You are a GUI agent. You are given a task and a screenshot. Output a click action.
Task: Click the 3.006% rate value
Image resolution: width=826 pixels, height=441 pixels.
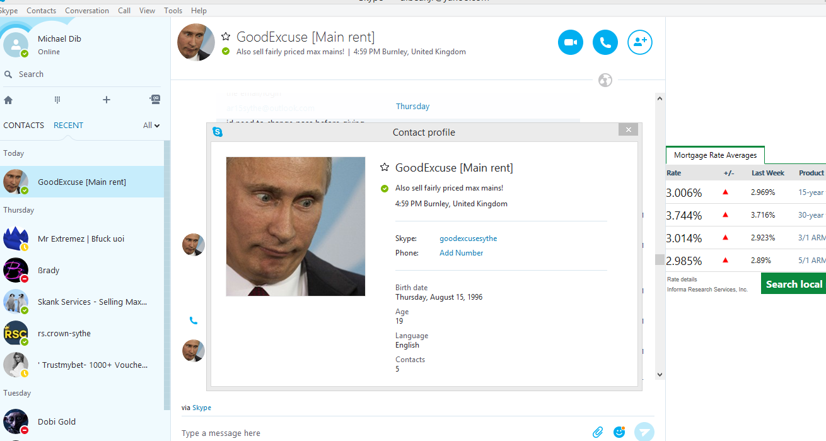pos(684,193)
